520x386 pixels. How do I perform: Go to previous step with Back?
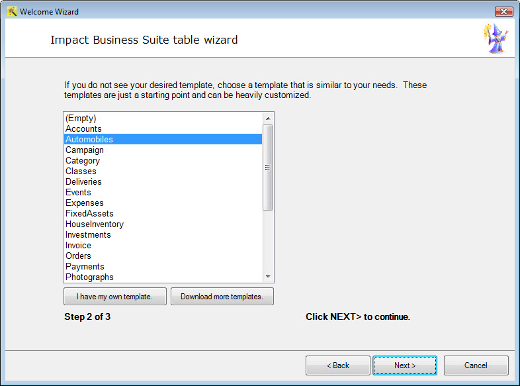pyautogui.click(x=337, y=365)
